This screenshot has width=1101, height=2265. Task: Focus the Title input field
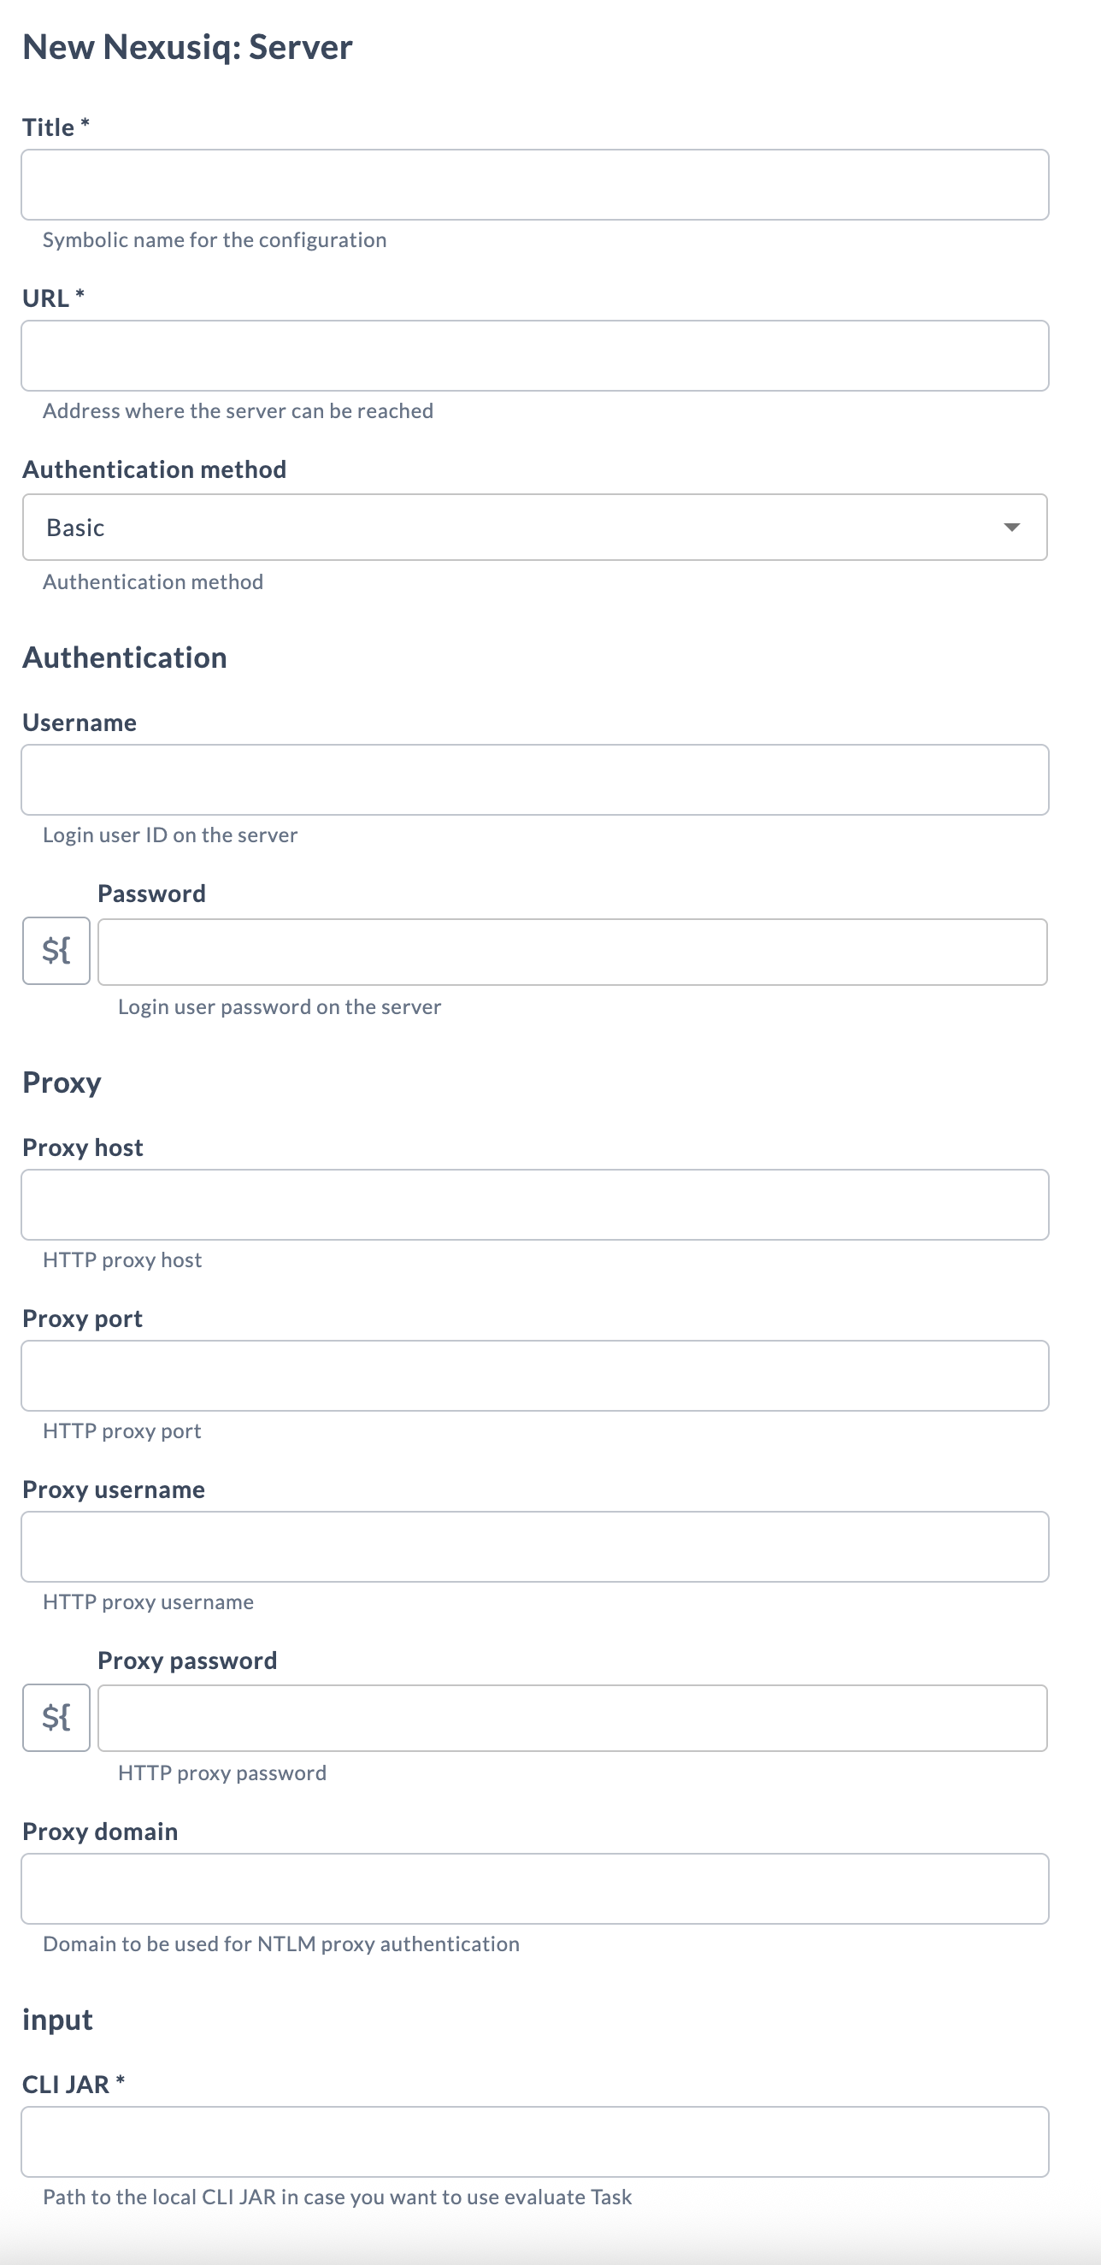534,185
